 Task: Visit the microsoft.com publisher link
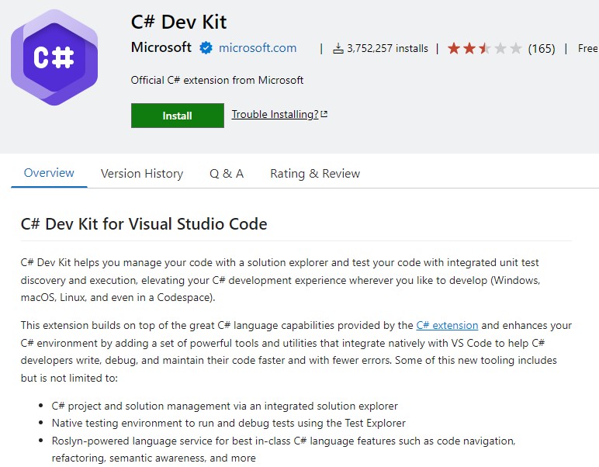(x=258, y=48)
